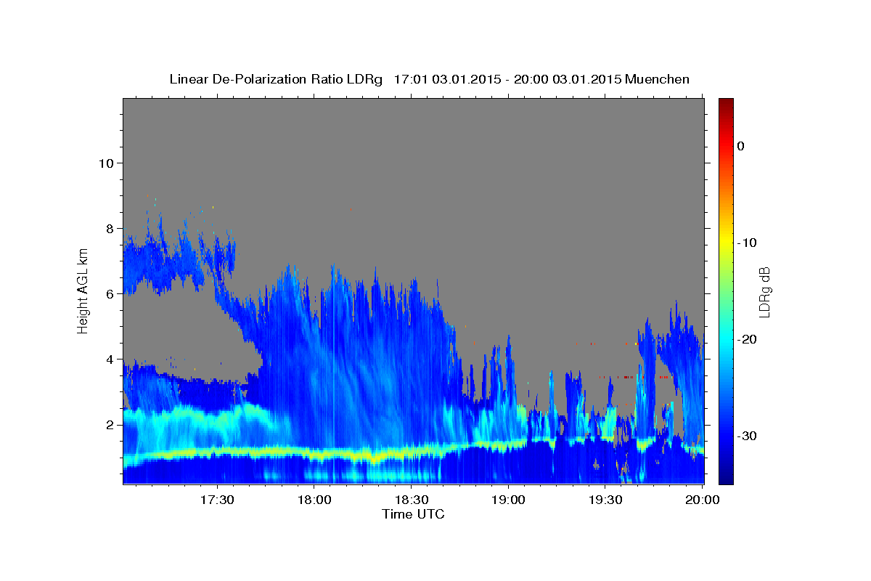Click the '17:30' time axis label

pos(216,500)
